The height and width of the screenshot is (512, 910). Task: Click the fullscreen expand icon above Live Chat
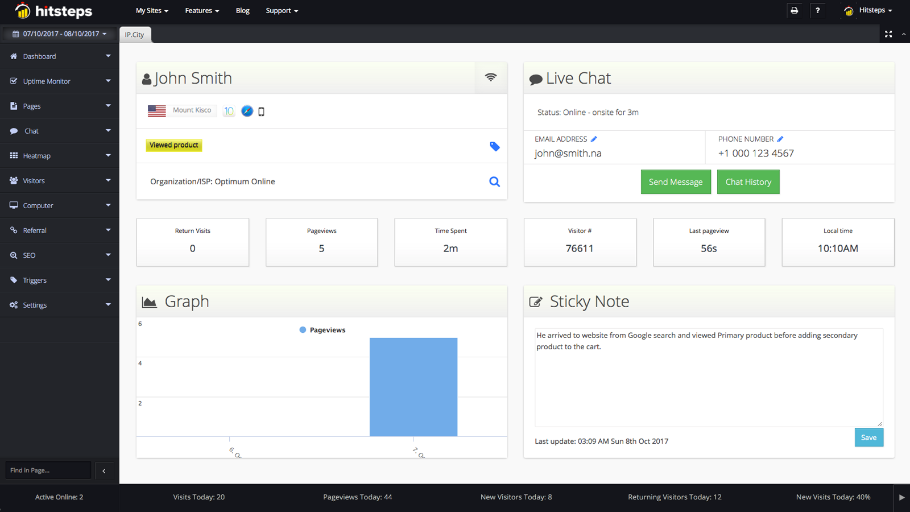click(x=888, y=34)
